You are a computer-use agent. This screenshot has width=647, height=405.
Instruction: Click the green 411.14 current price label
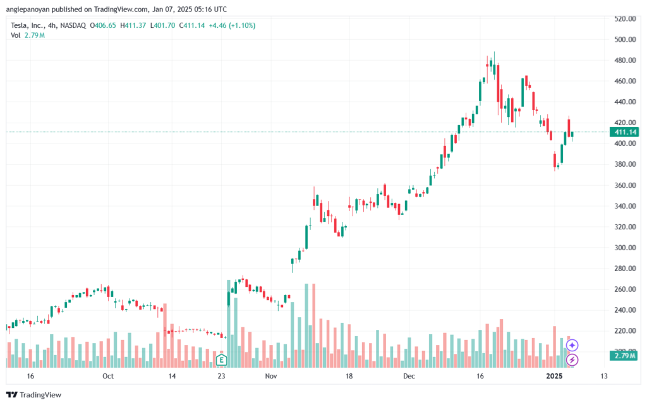pyautogui.click(x=625, y=132)
